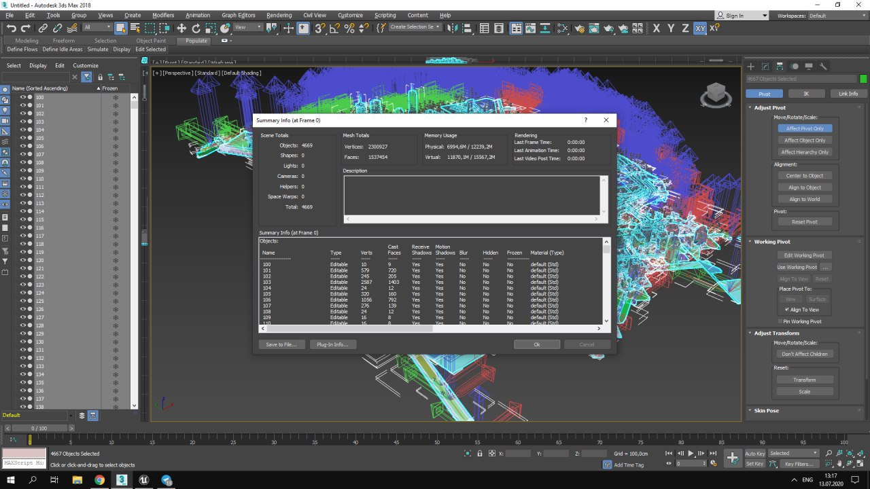The image size is (870, 489).
Task: Click the Undo arrow in main toolbar
Action: (12, 28)
